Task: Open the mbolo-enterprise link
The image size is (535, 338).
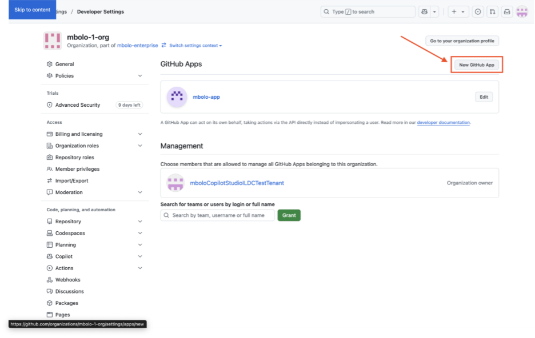Action: coord(135,45)
